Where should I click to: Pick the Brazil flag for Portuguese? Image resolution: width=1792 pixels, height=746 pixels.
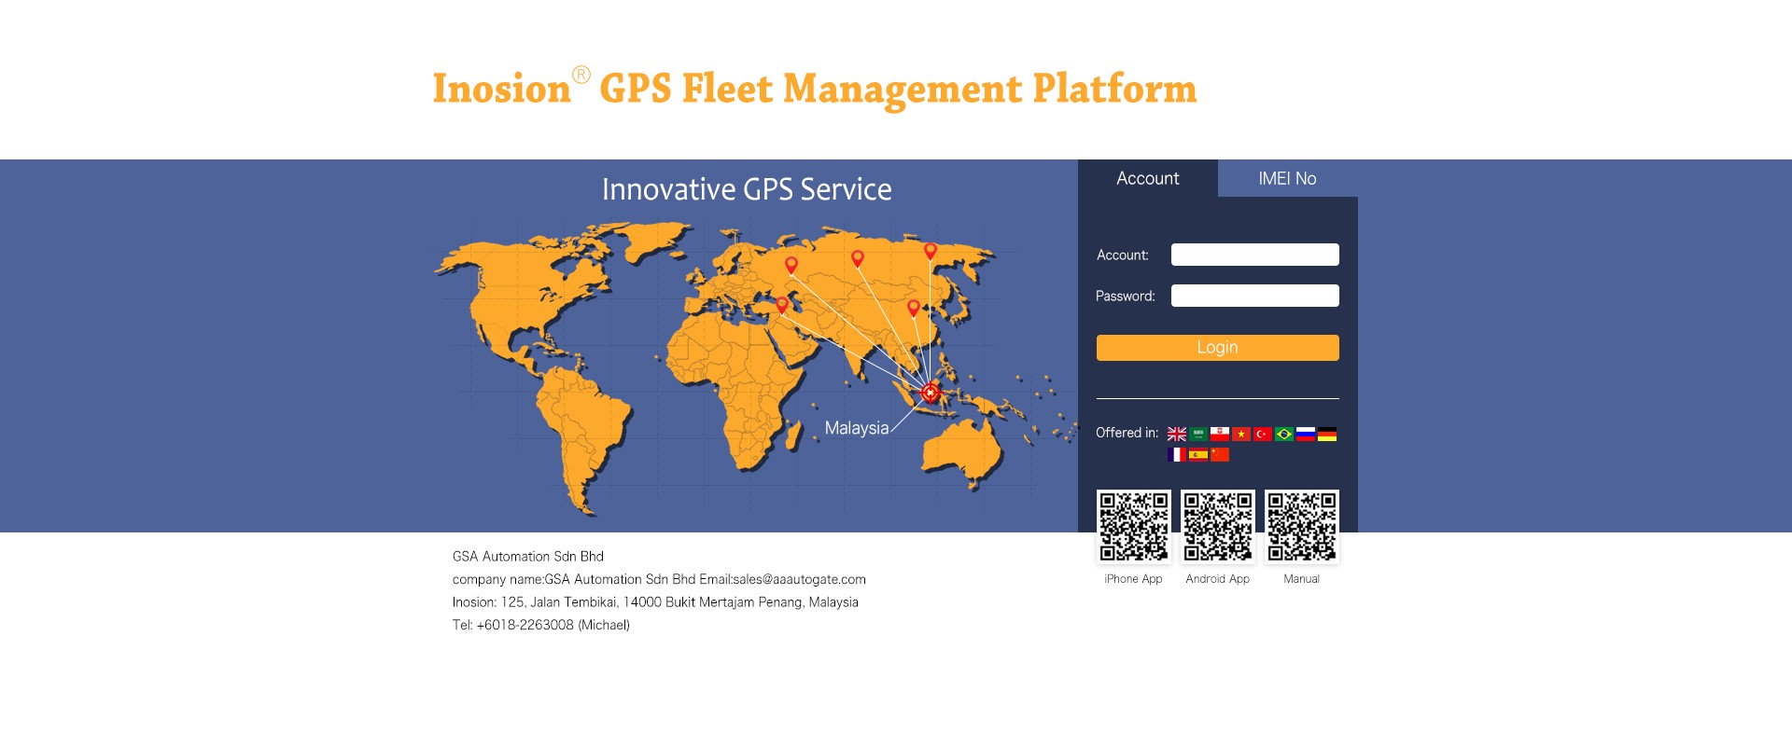1284,435
